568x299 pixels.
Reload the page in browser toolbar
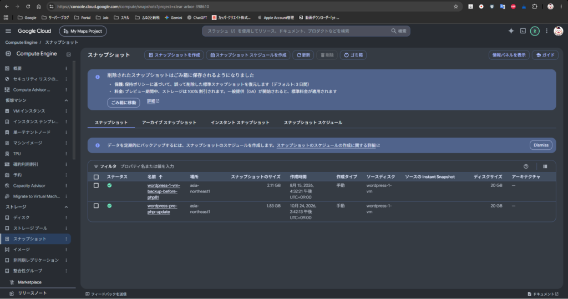pyautogui.click(x=28, y=7)
